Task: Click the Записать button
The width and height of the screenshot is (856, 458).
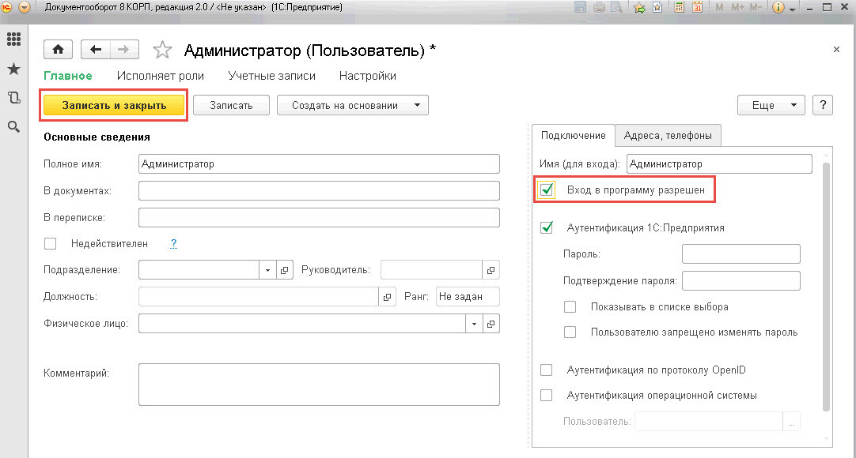Action: (232, 105)
